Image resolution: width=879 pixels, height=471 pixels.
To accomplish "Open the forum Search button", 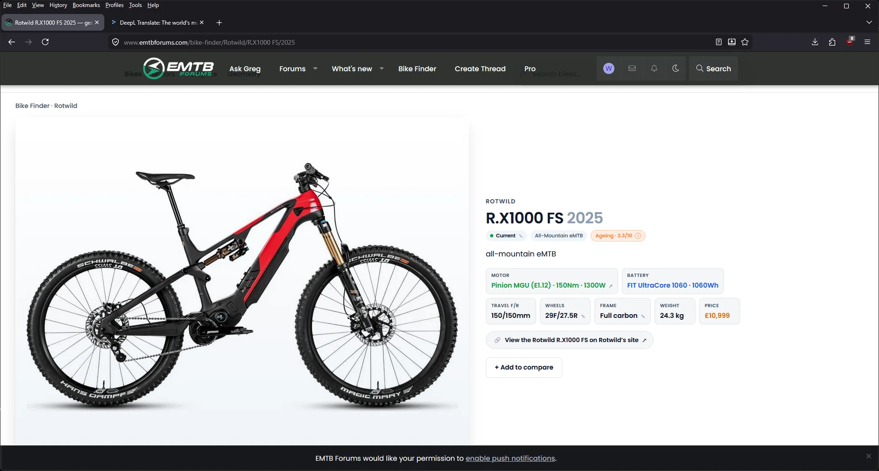I will coord(714,68).
